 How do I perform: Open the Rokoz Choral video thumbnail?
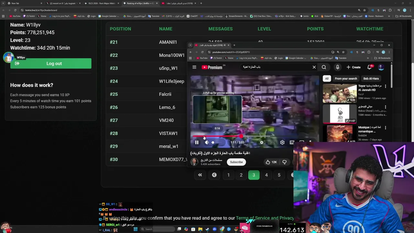point(340,114)
